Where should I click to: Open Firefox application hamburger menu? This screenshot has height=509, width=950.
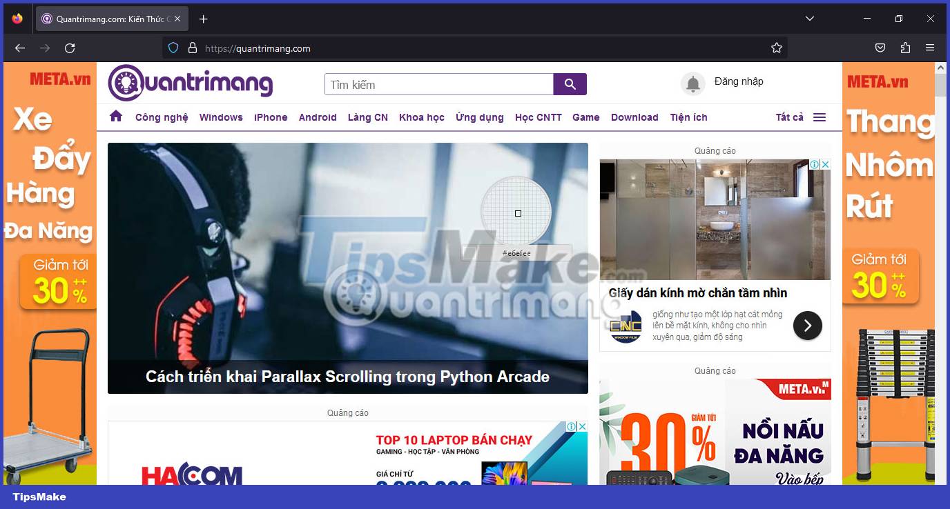(x=930, y=48)
